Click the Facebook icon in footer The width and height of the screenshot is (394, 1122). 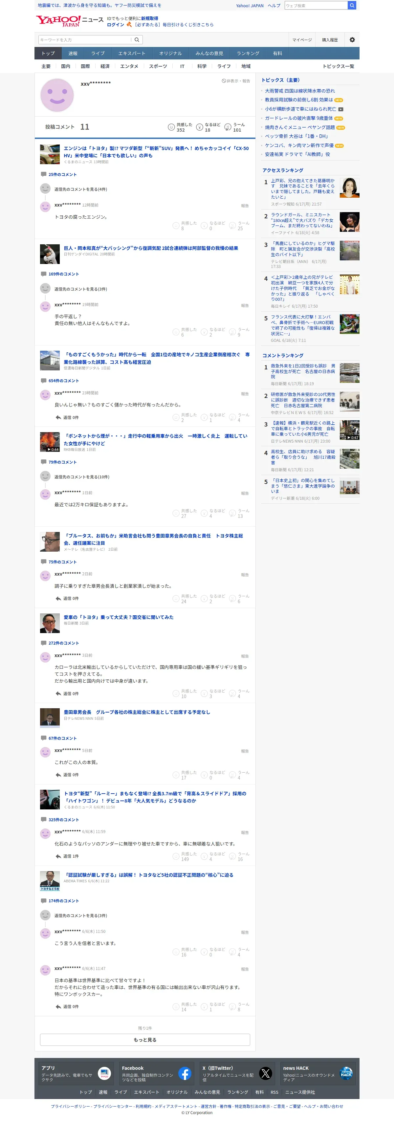[x=185, y=1073]
